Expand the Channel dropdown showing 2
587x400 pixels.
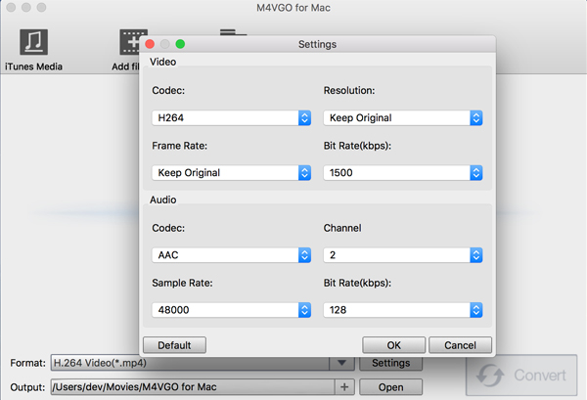403,255
